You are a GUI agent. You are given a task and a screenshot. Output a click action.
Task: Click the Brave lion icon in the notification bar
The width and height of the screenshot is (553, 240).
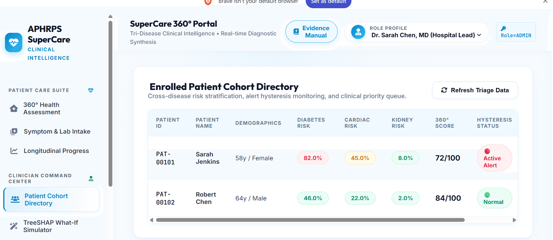(208, 2)
